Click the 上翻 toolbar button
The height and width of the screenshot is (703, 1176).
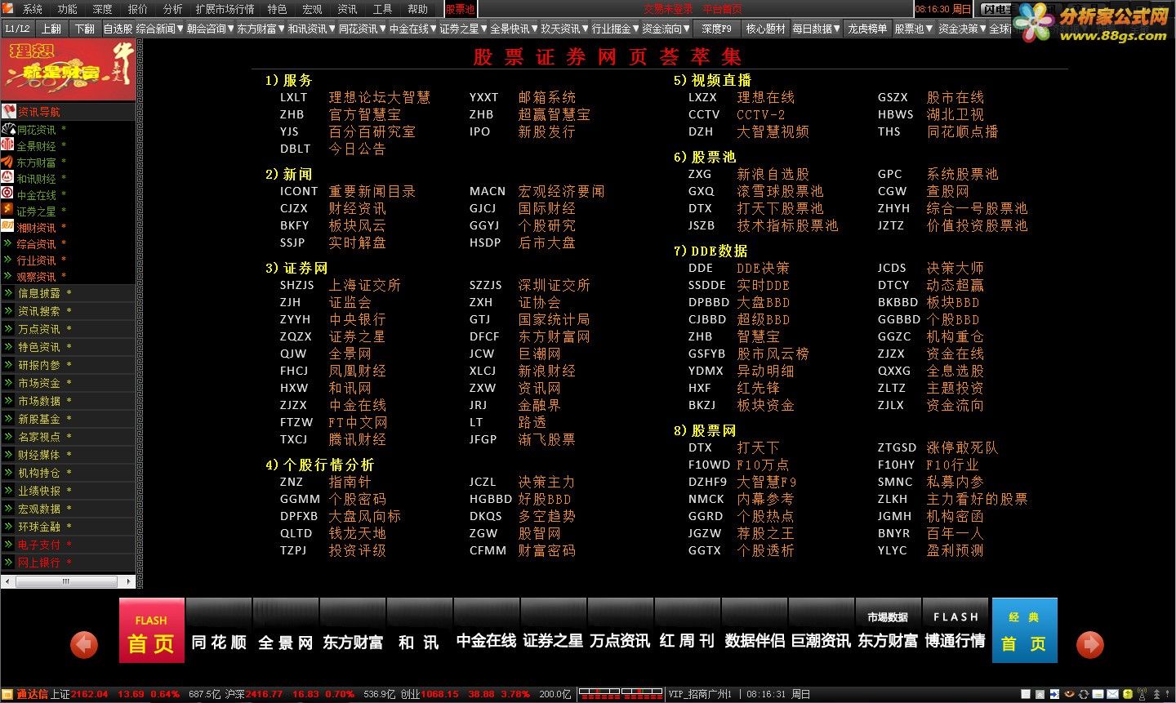pos(51,29)
